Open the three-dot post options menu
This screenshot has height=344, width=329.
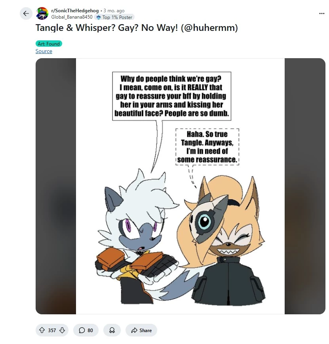point(321,13)
